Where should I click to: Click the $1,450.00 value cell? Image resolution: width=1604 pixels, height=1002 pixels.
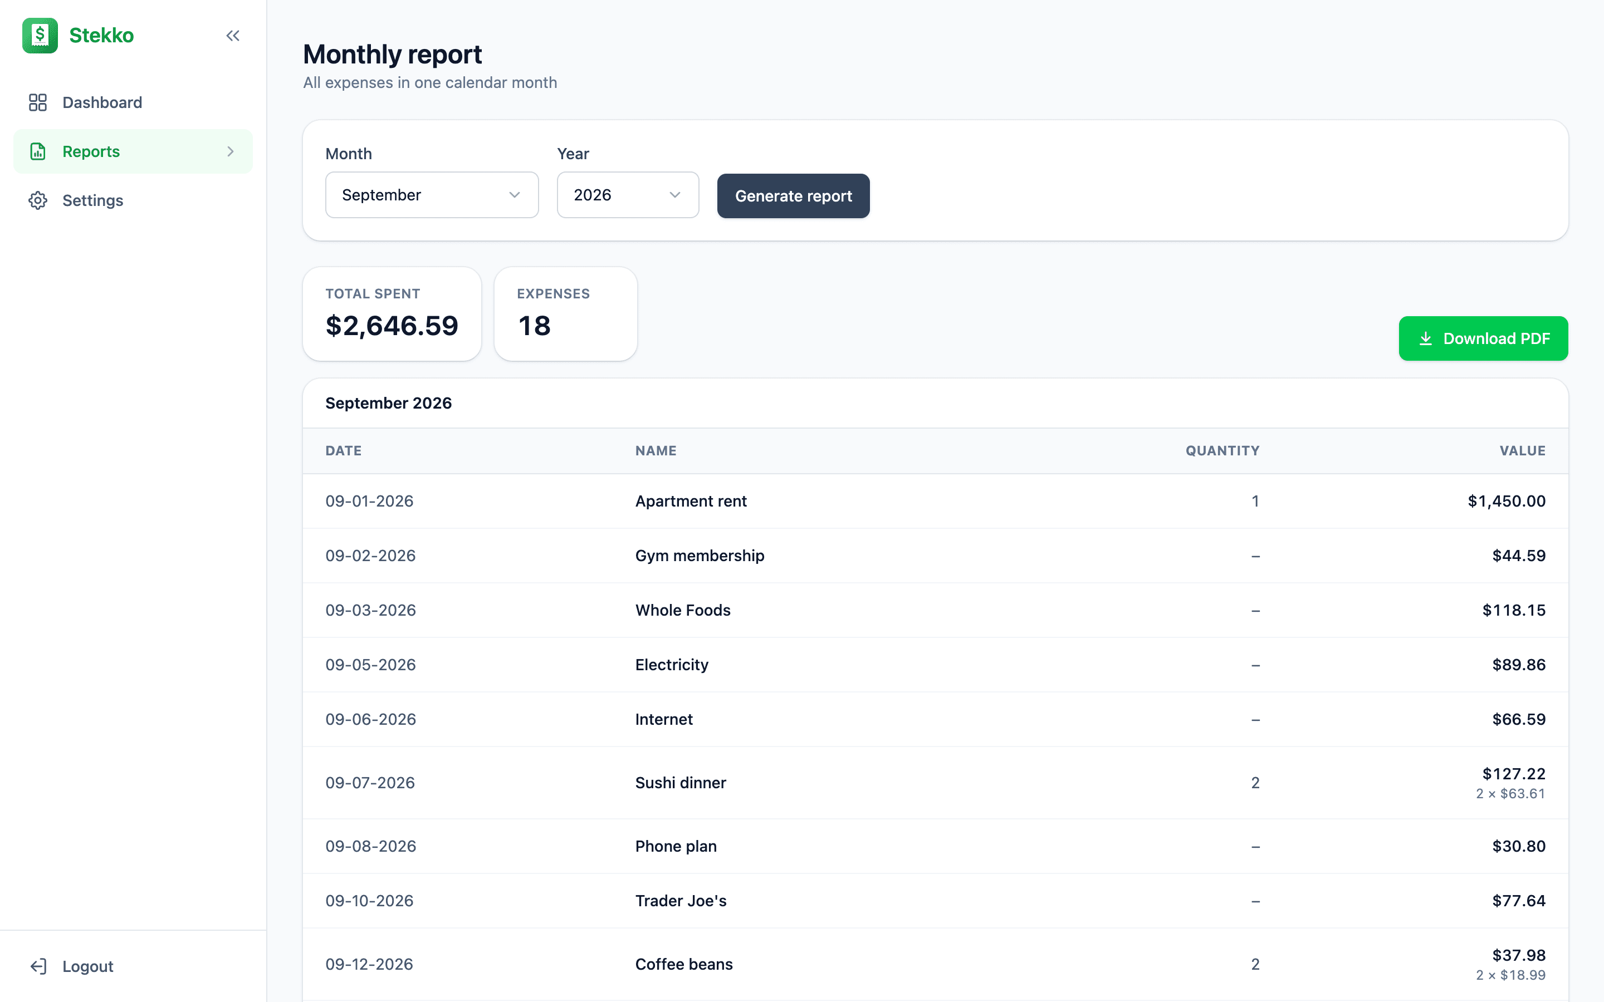click(x=1507, y=501)
